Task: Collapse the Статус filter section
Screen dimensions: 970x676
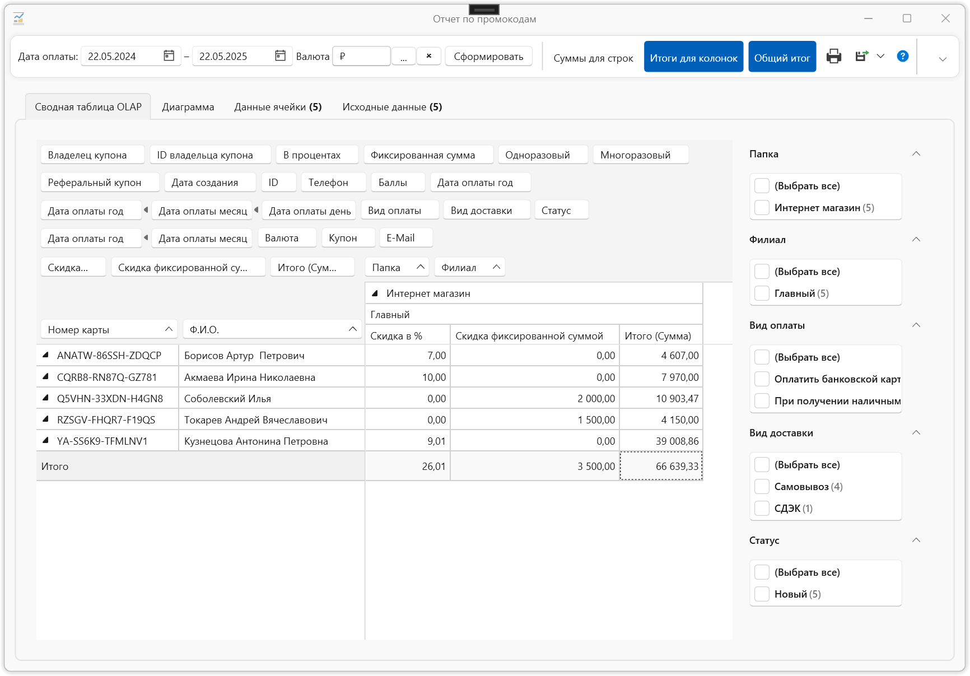Action: pyautogui.click(x=916, y=540)
